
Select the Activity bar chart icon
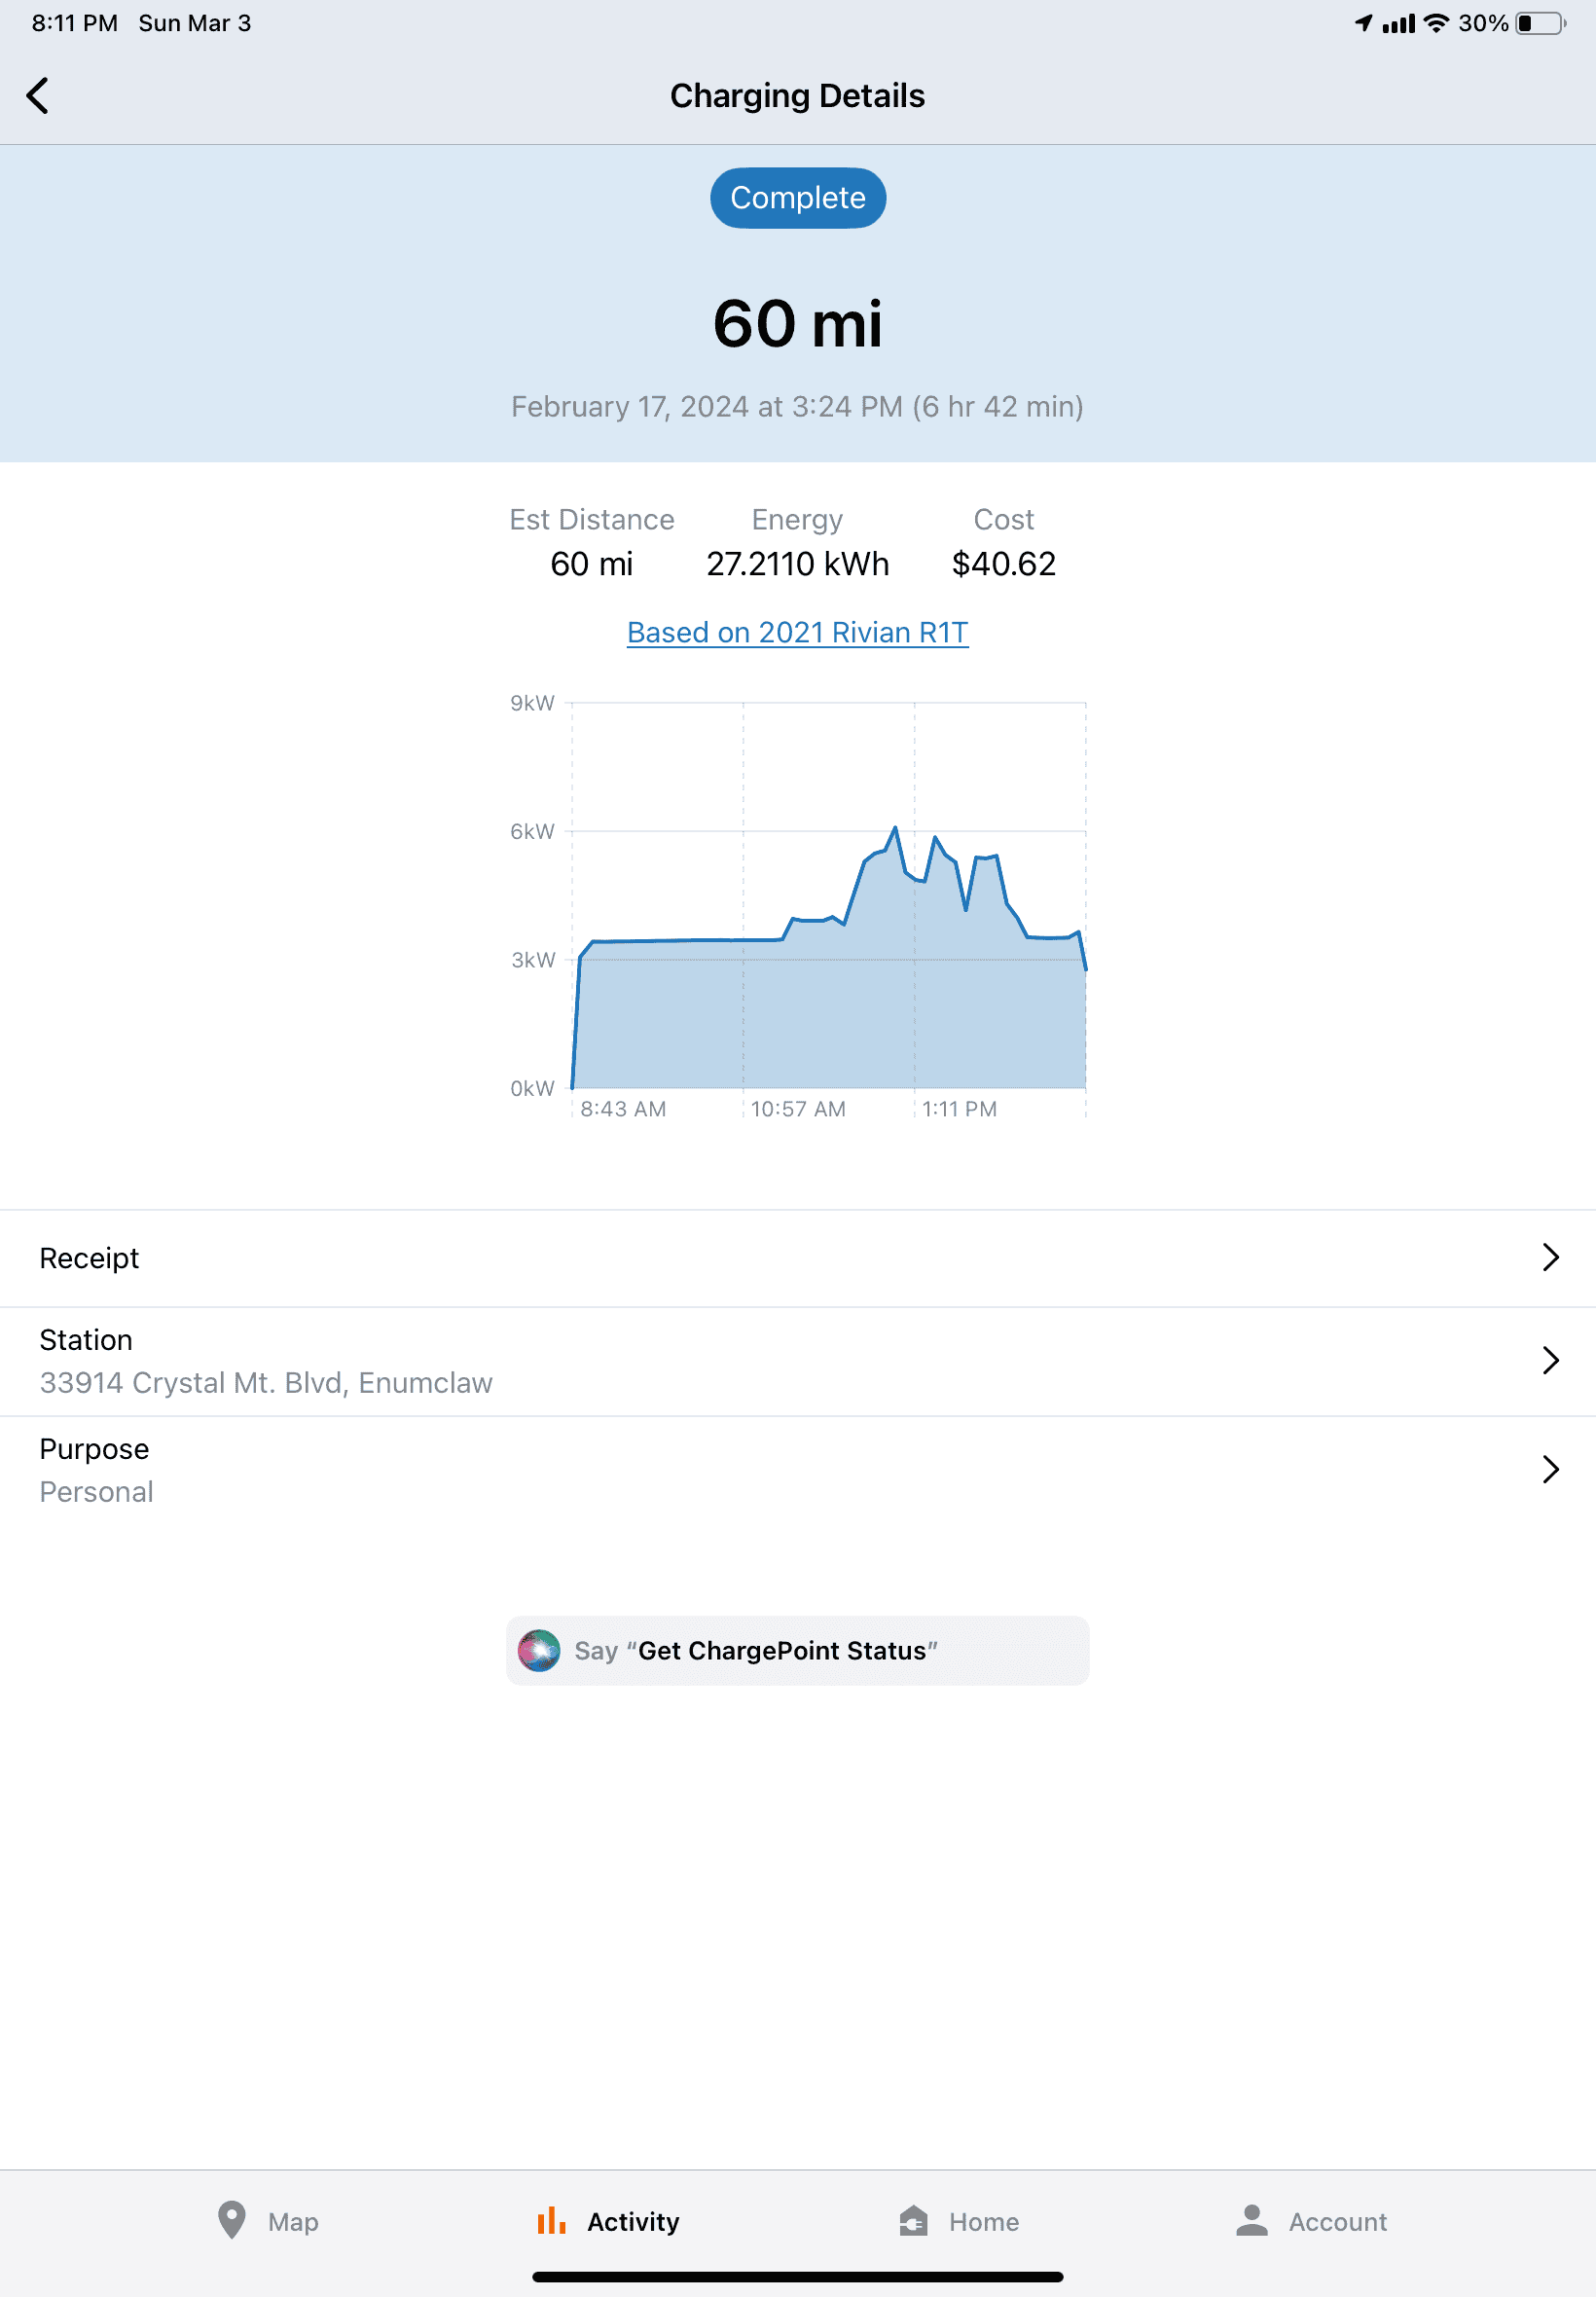[x=552, y=2221]
